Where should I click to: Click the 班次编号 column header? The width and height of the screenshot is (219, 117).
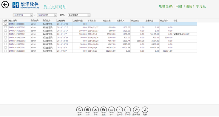[19, 21]
